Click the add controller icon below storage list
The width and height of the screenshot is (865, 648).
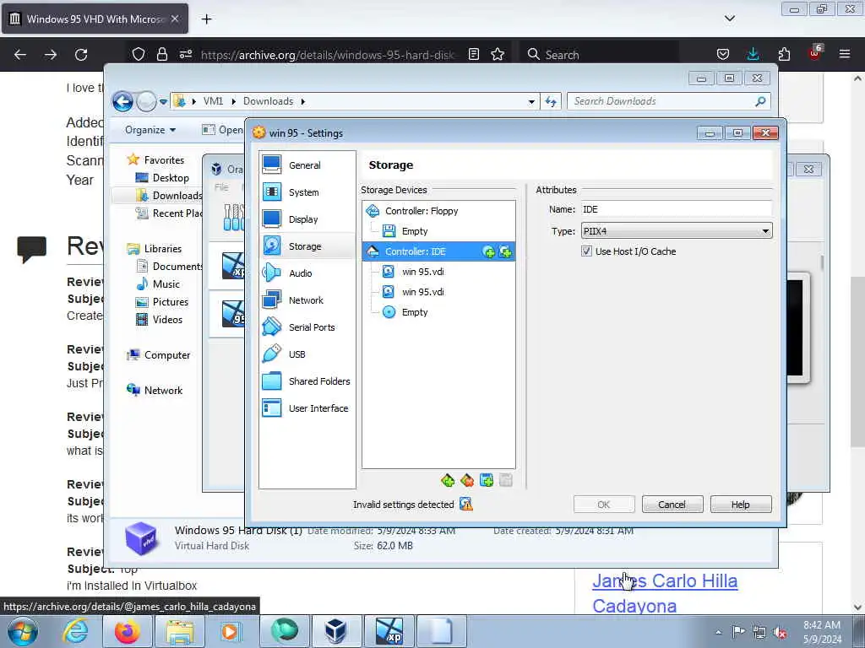pyautogui.click(x=448, y=480)
